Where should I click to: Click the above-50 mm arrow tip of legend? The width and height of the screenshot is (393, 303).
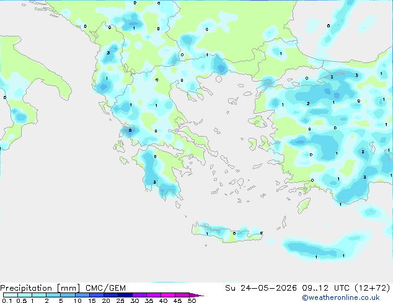coord(196,295)
